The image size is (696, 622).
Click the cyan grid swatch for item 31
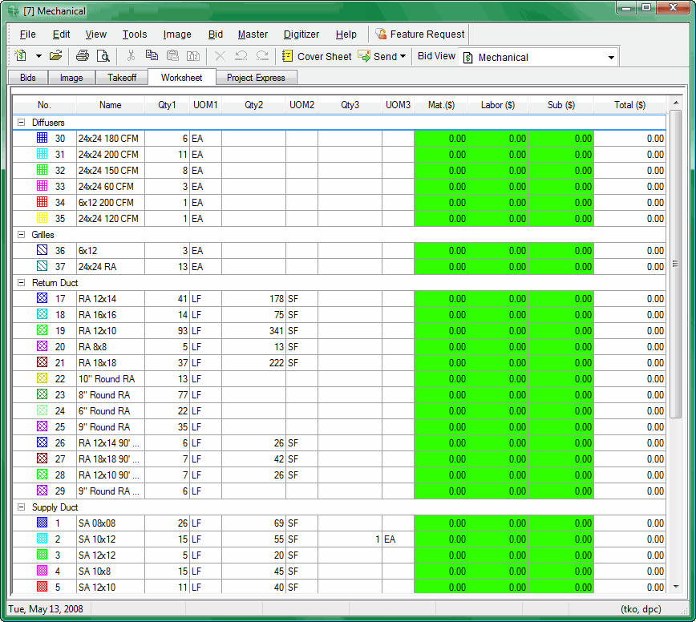coord(42,154)
